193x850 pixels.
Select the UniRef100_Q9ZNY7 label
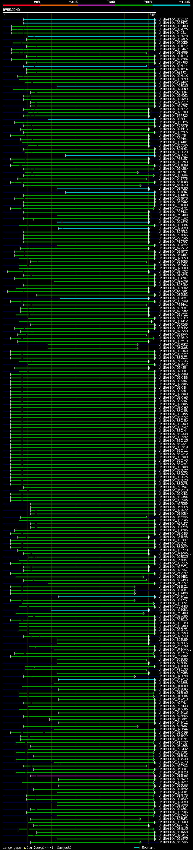[173, 782]
